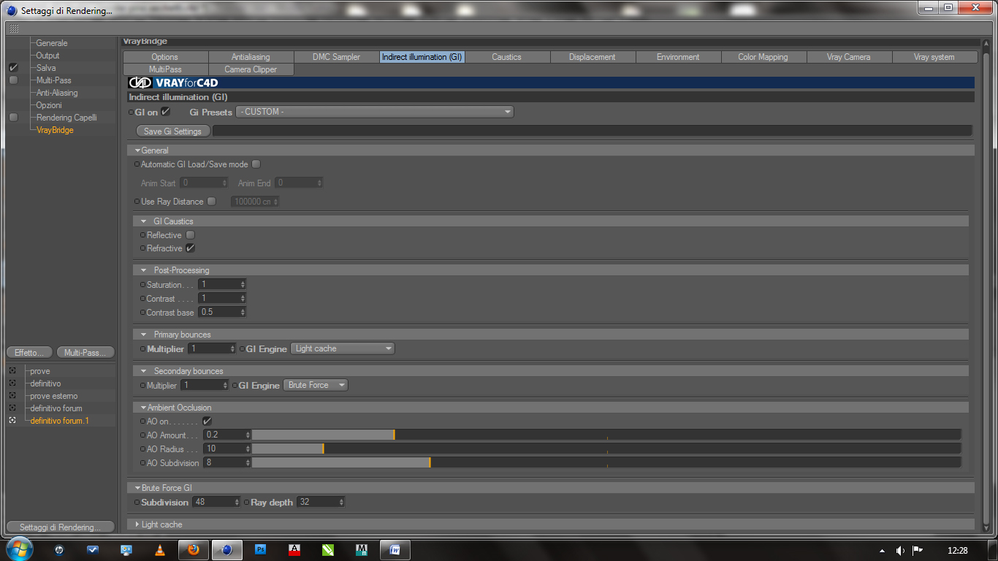
Task: Collapse the Brute Force GI section
Action: pyautogui.click(x=137, y=488)
